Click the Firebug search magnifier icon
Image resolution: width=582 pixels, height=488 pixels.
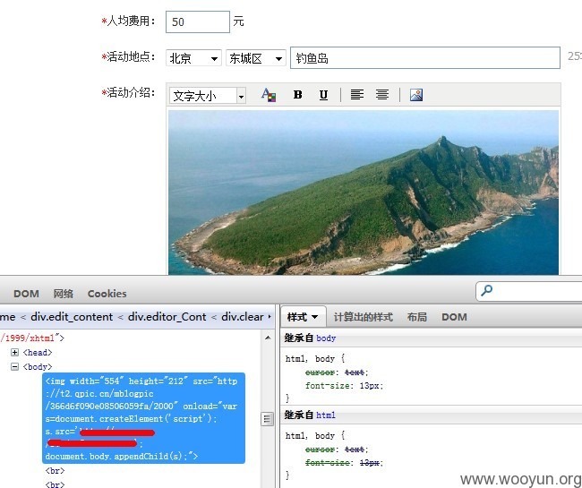(486, 290)
